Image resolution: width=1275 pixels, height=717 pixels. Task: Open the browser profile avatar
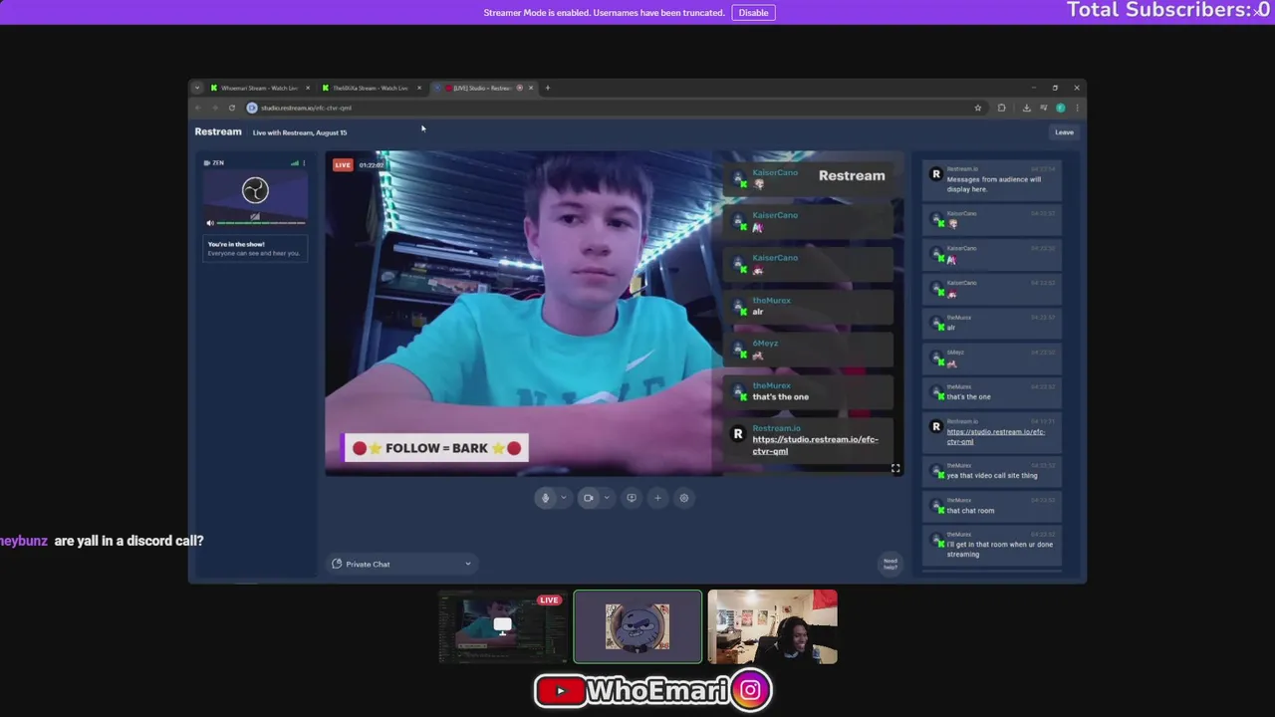pos(1061,108)
